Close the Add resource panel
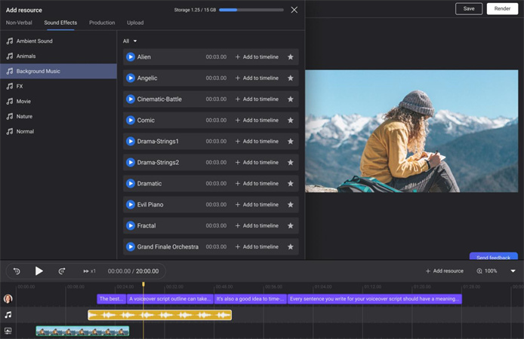The width and height of the screenshot is (524, 339). click(294, 10)
